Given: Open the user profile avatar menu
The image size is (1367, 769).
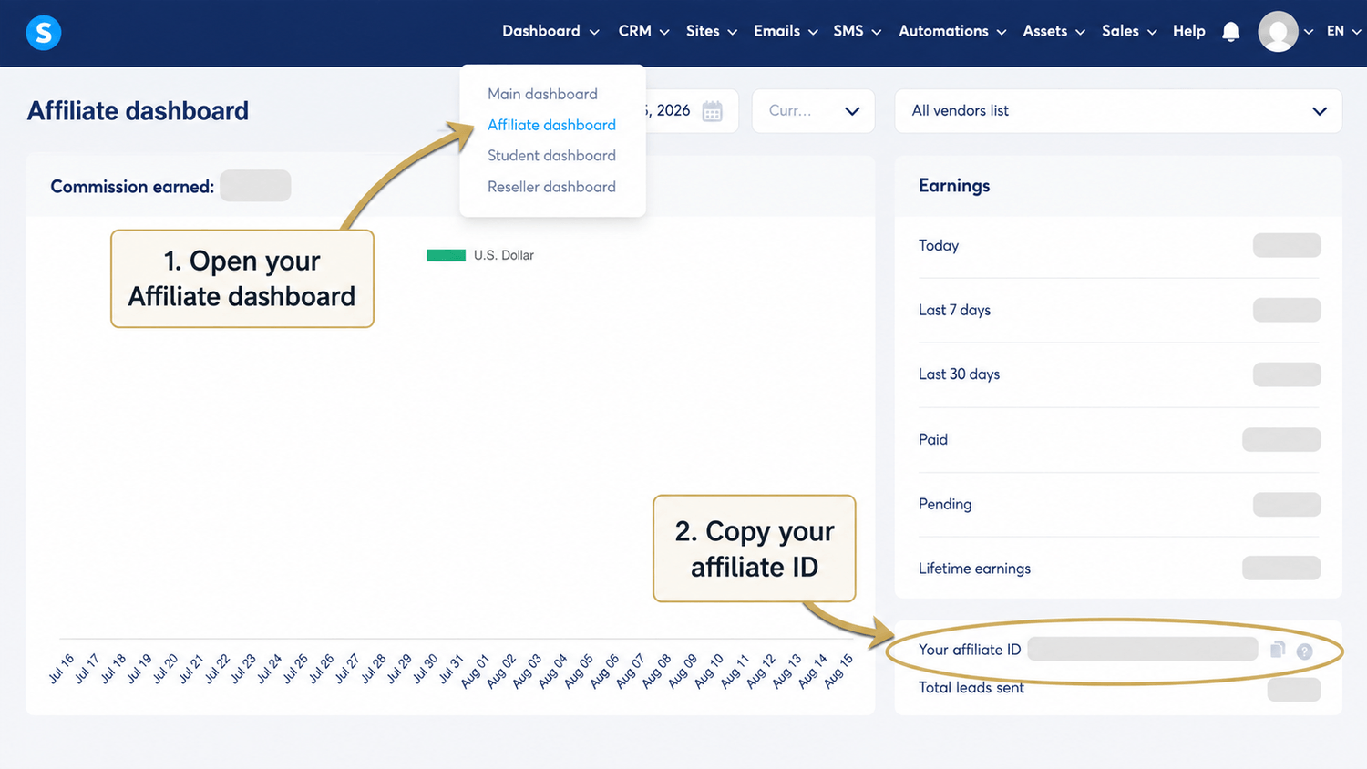Looking at the screenshot, I should pyautogui.click(x=1278, y=32).
